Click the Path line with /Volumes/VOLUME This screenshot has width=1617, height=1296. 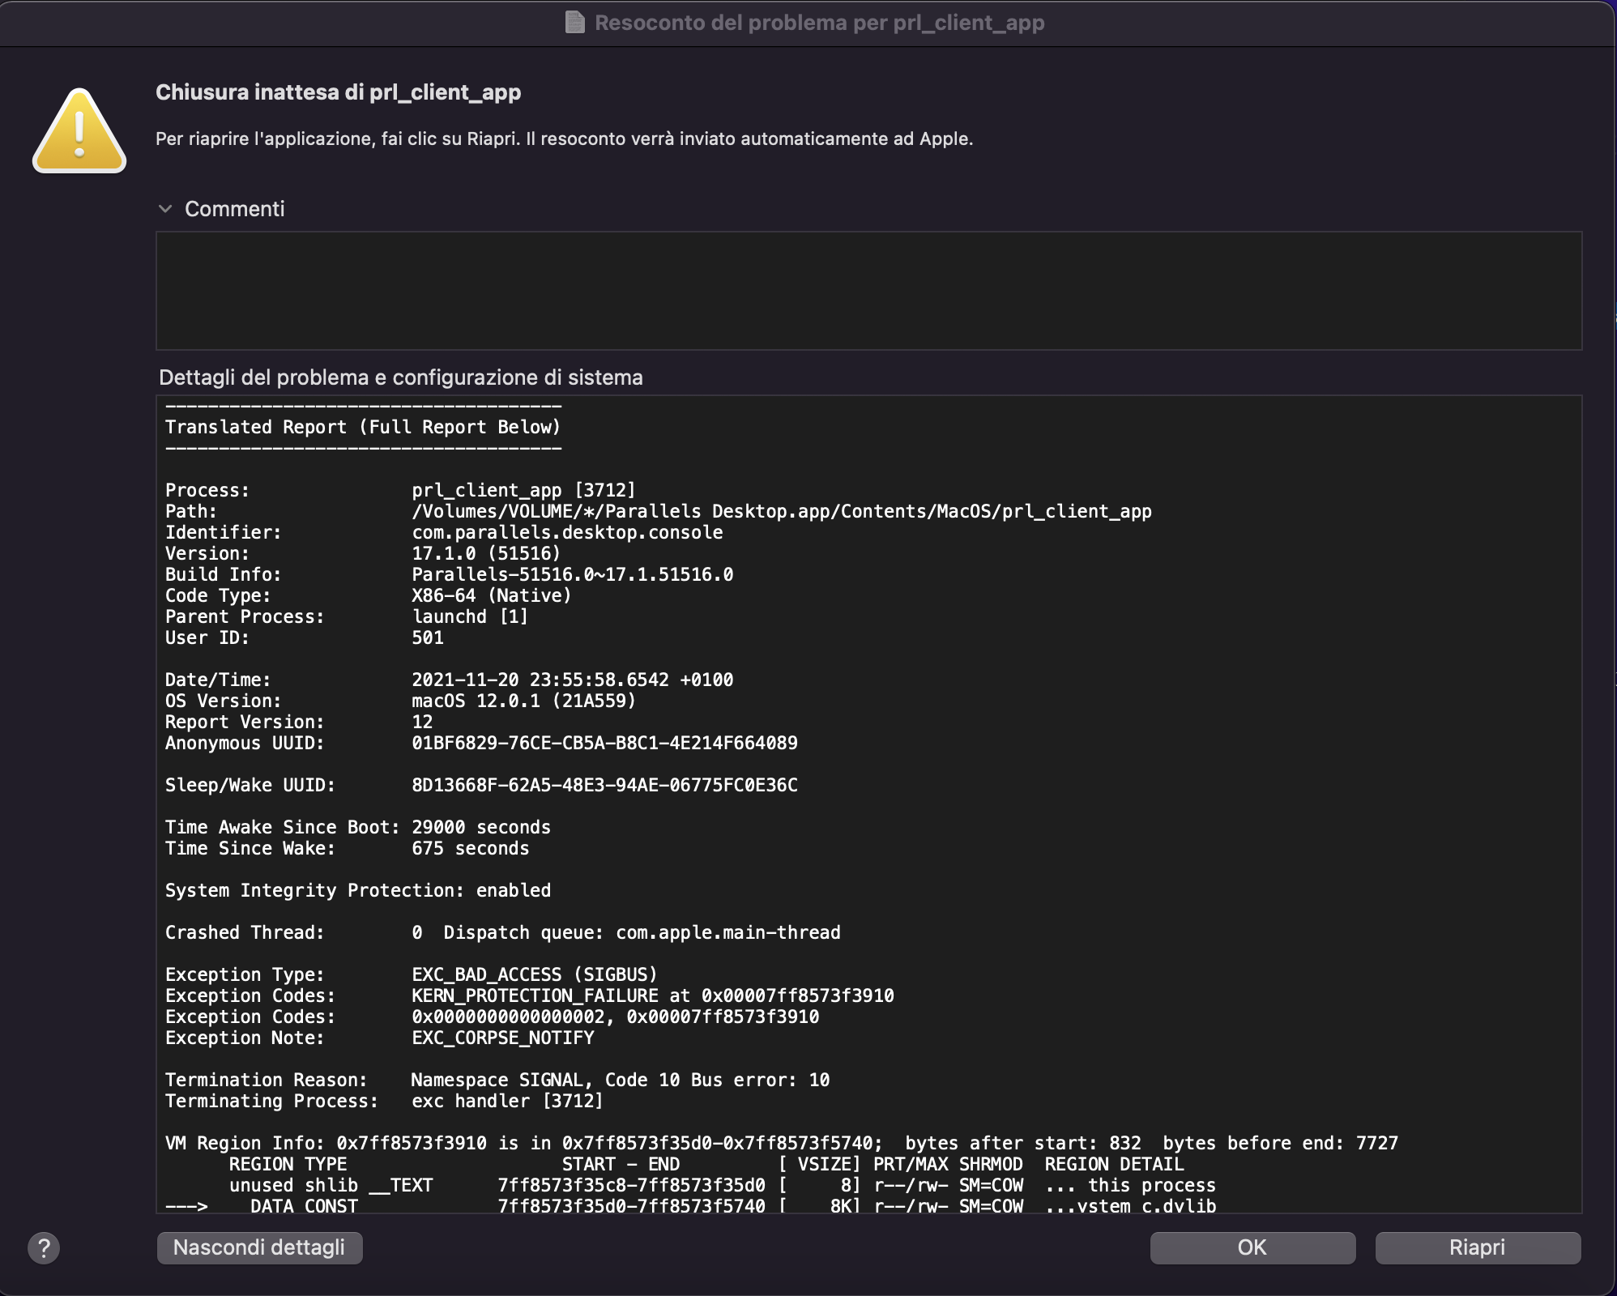coord(659,511)
